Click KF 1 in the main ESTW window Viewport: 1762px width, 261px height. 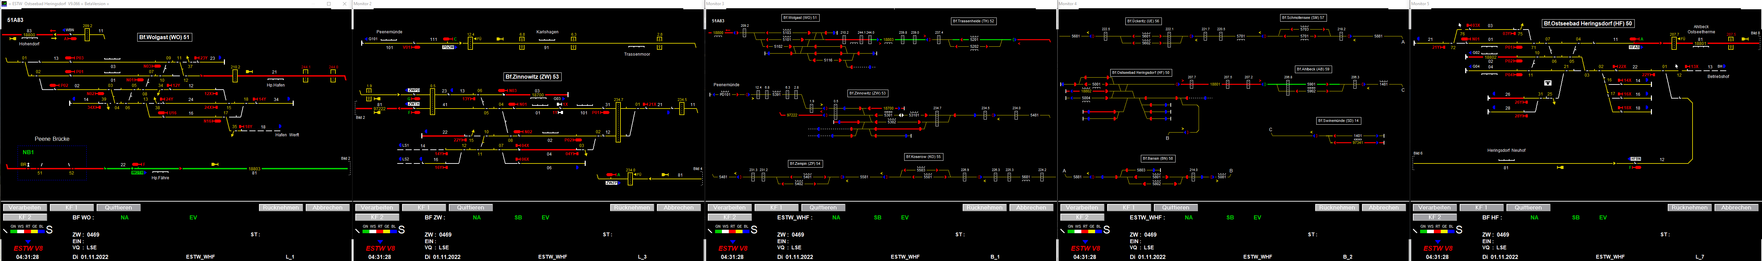click(x=71, y=208)
